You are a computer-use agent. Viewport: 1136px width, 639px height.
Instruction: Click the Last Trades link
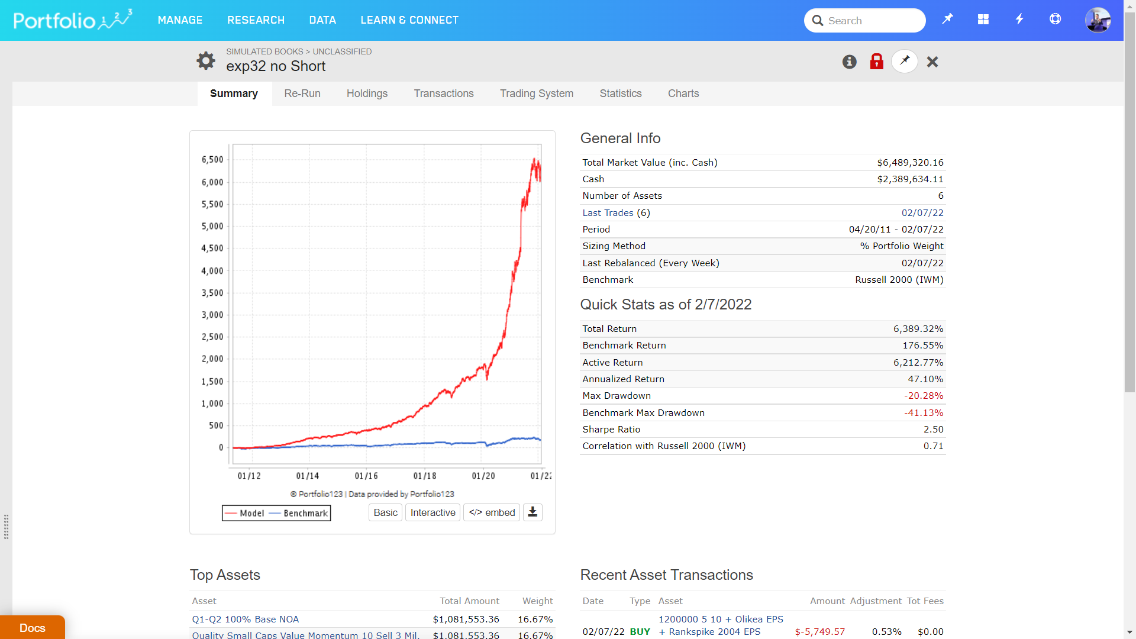(x=608, y=212)
